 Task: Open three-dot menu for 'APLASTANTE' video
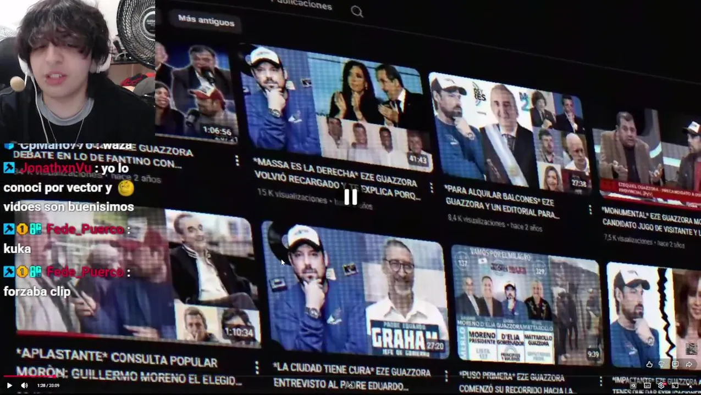256,368
